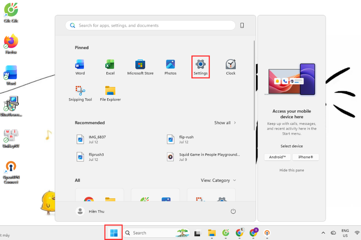Click Hide this pane link
The image size is (361, 240).
click(x=292, y=170)
